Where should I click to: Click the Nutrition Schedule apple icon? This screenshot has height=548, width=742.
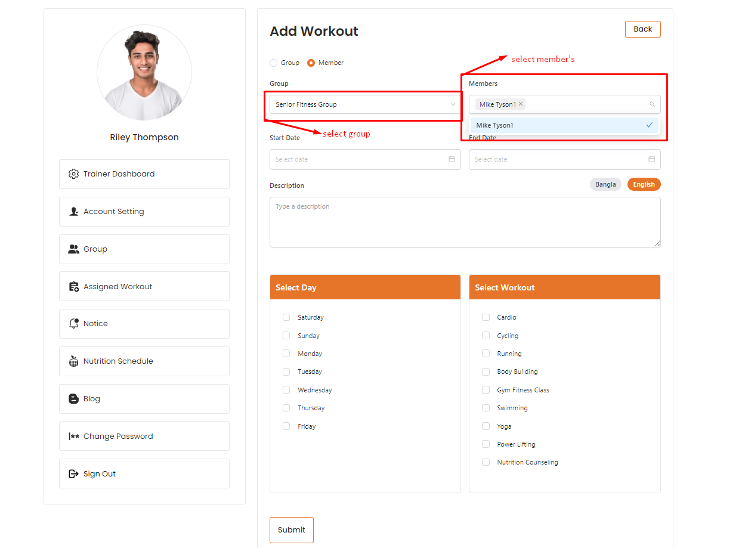point(74,361)
